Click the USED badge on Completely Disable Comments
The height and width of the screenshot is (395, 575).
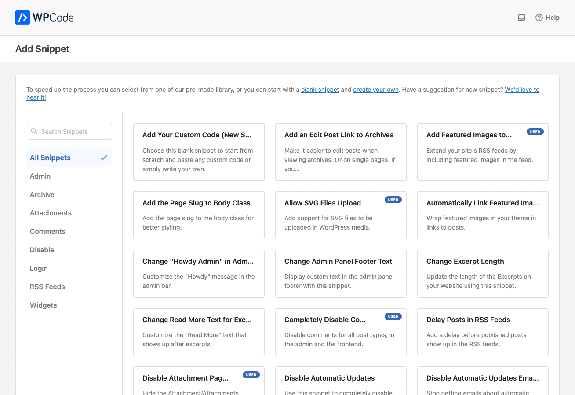393,316
